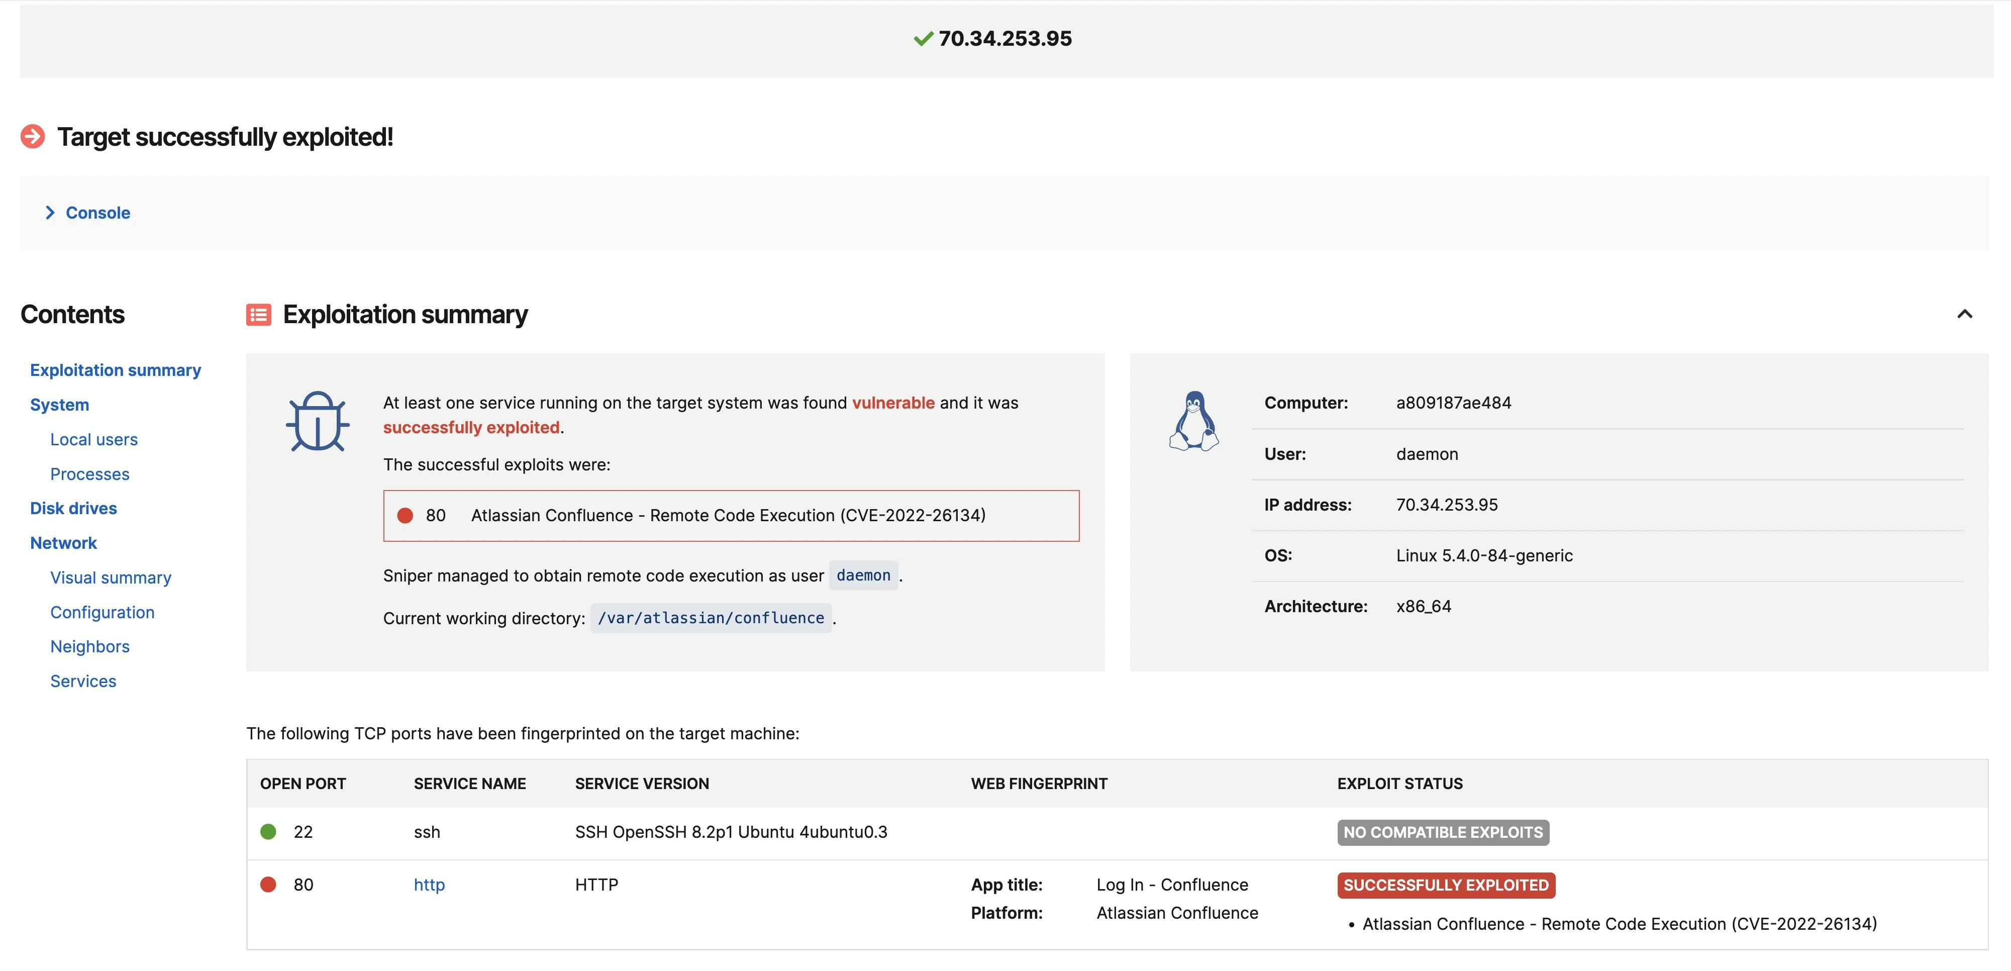Click the SUCCESSFULLY EXPLOITED badge

[x=1446, y=885]
